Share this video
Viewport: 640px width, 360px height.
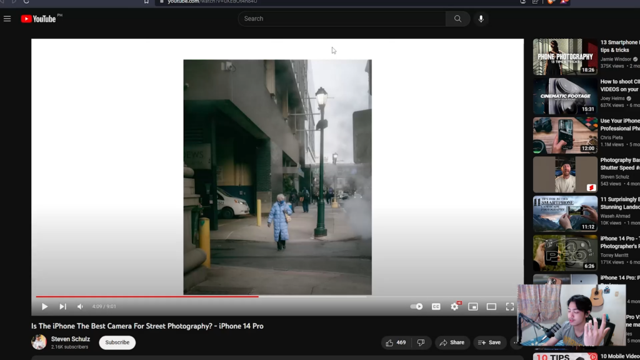[452, 342]
